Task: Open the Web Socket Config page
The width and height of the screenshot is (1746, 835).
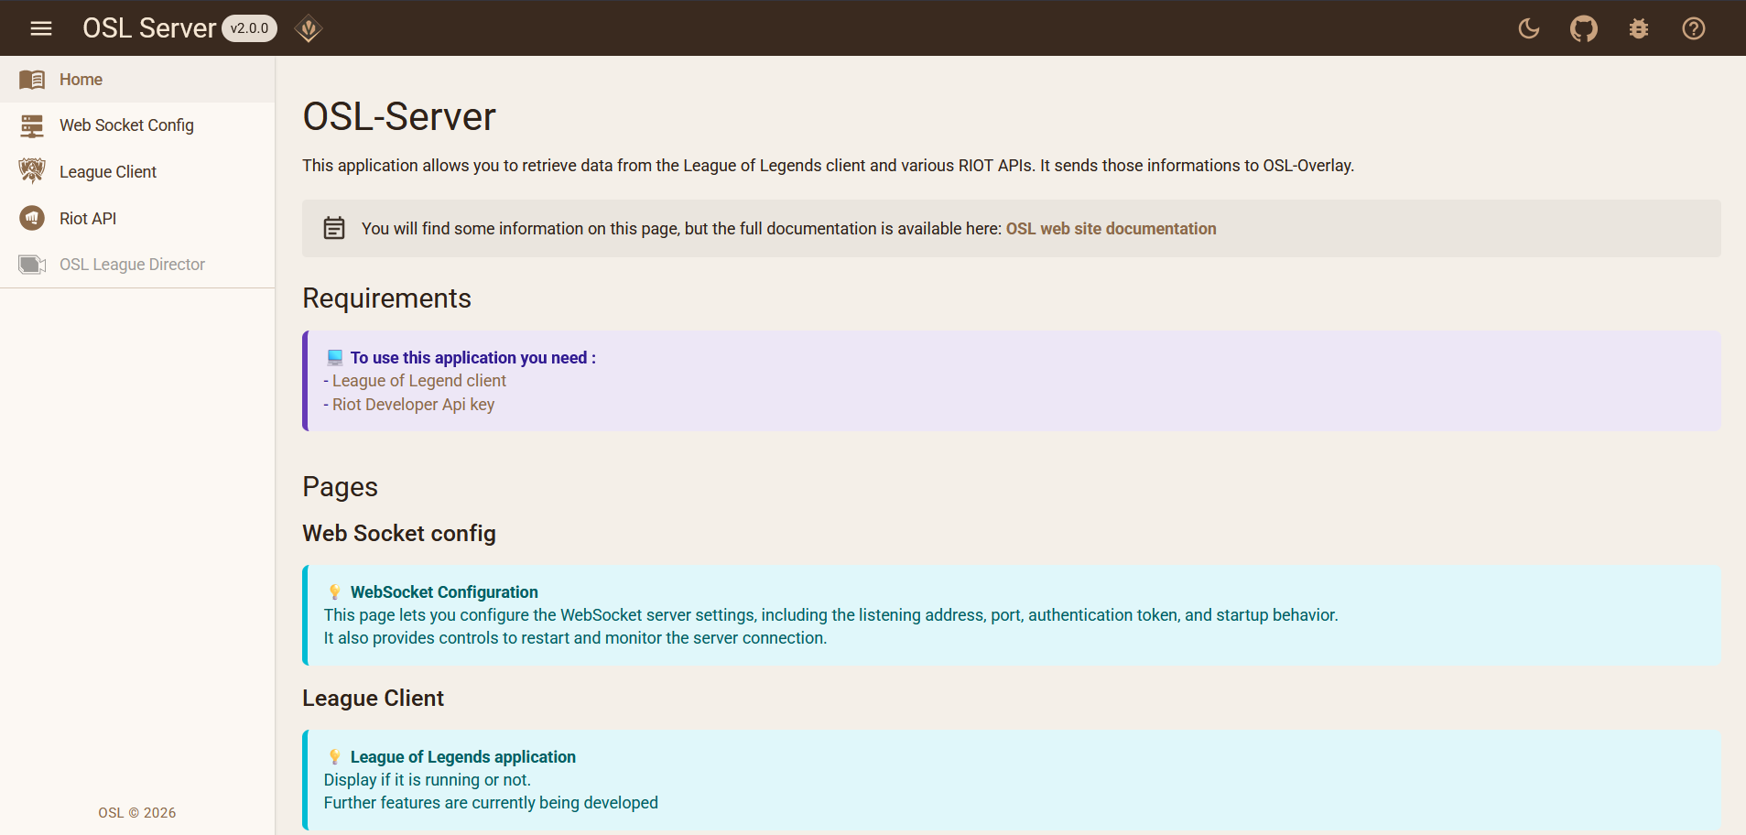Action: (137, 125)
